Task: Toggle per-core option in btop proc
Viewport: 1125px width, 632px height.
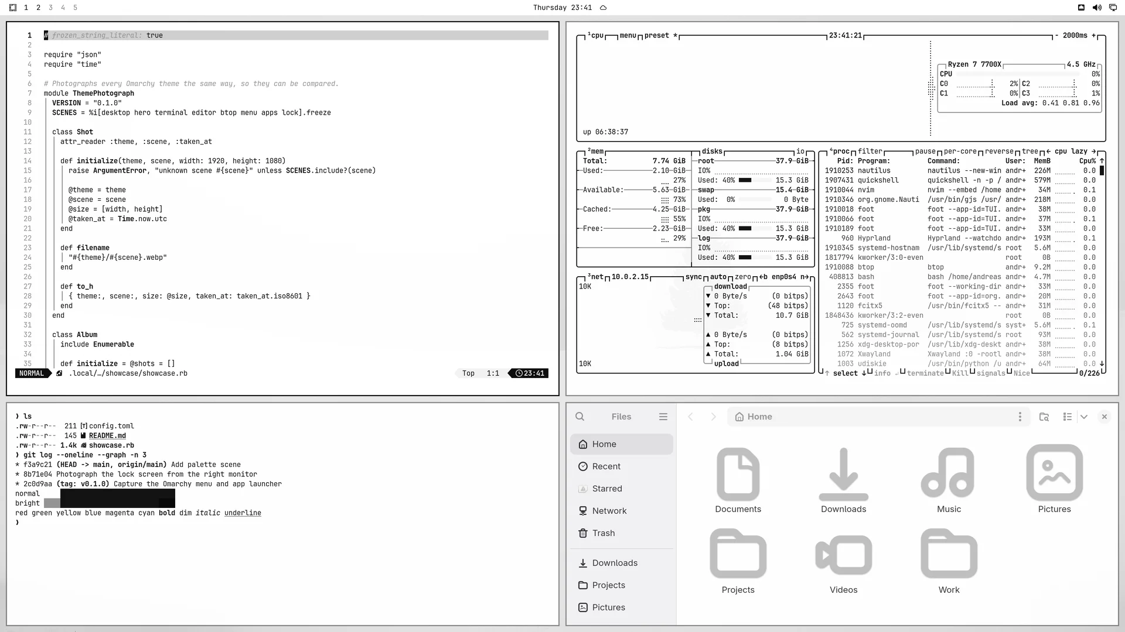Action: (960, 151)
